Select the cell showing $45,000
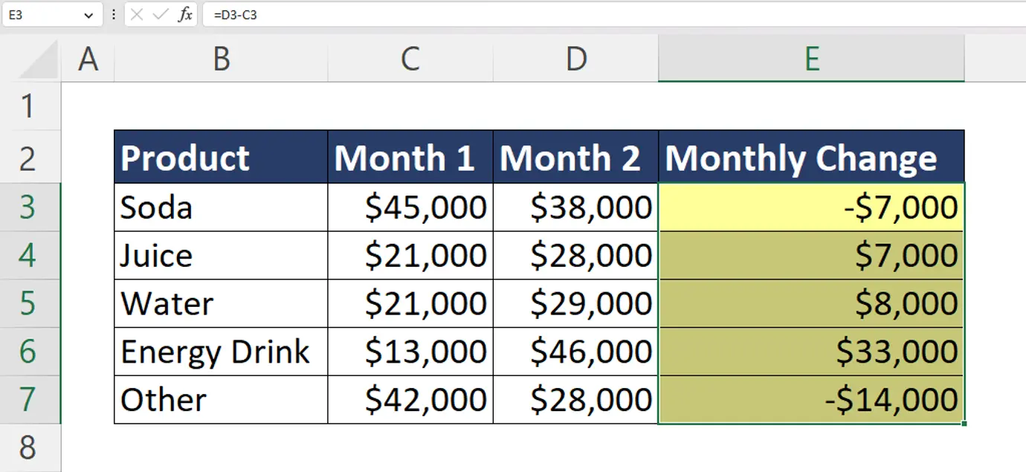Image resolution: width=1026 pixels, height=472 pixels. [410, 207]
